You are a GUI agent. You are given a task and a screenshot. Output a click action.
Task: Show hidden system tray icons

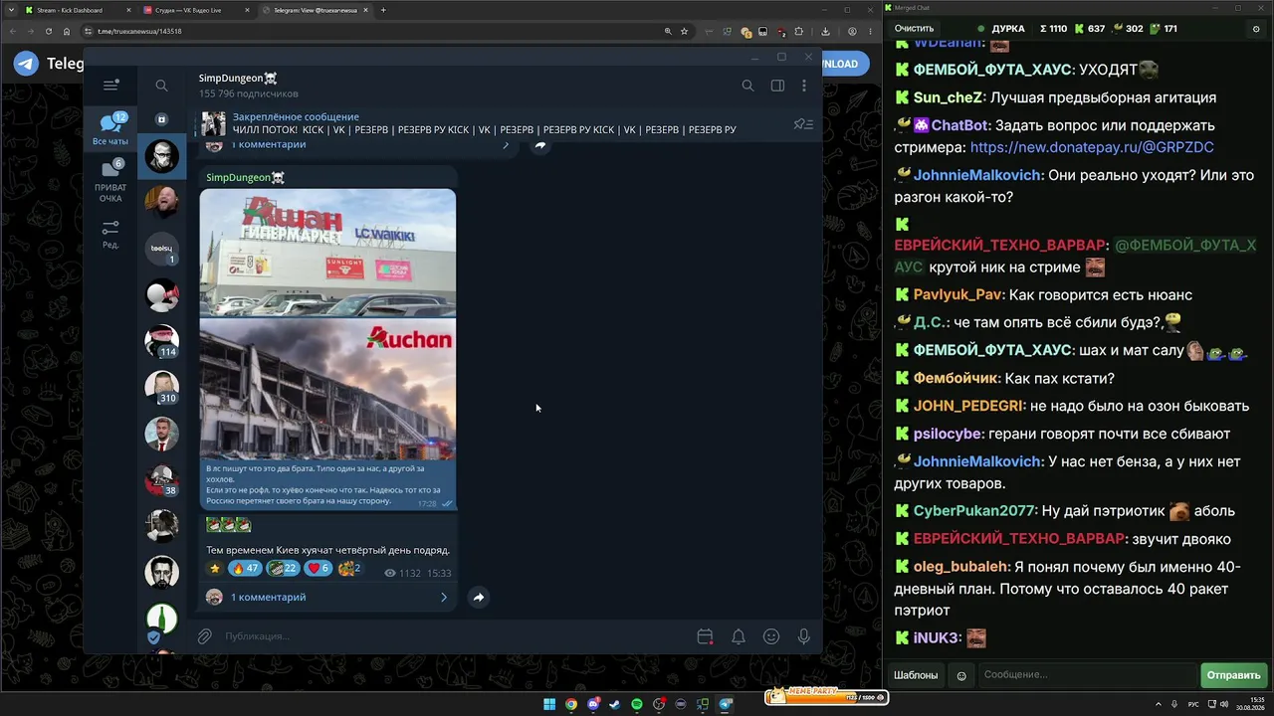pyautogui.click(x=1159, y=705)
